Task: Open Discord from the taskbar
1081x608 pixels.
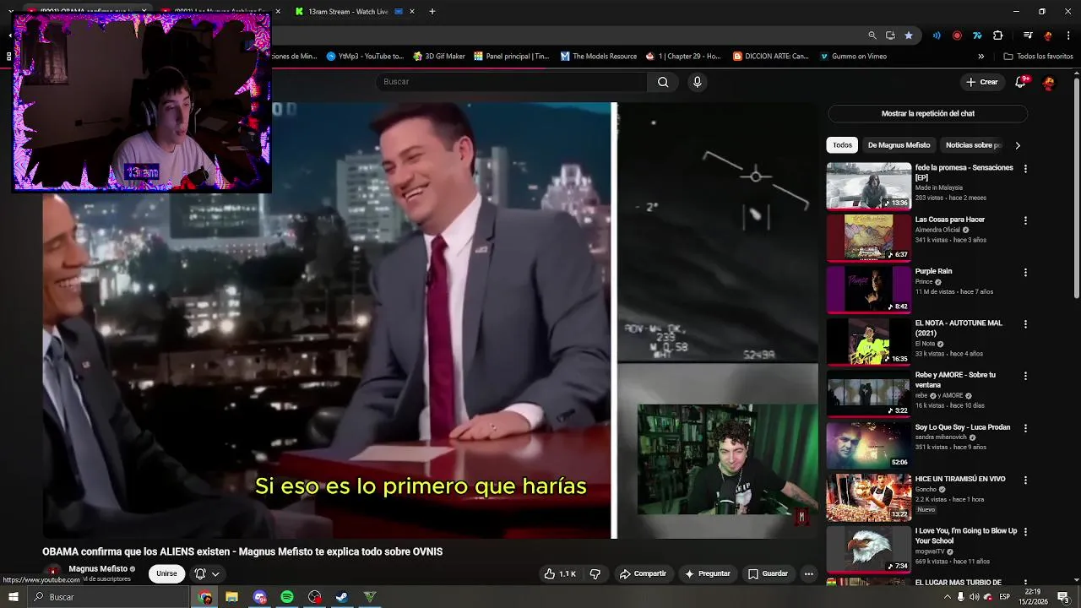Action: pyautogui.click(x=259, y=597)
